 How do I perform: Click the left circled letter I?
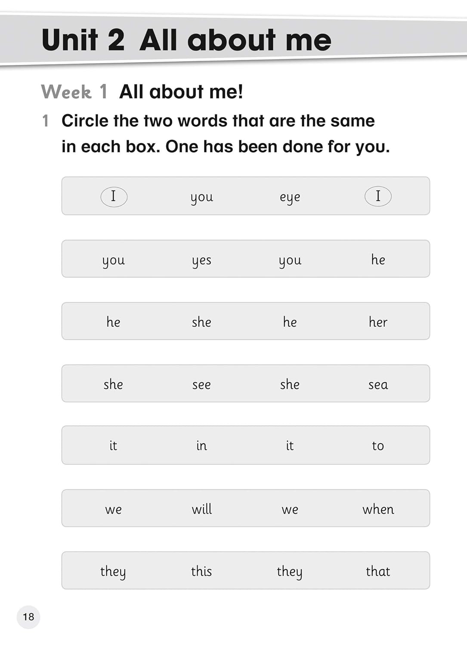(x=114, y=197)
